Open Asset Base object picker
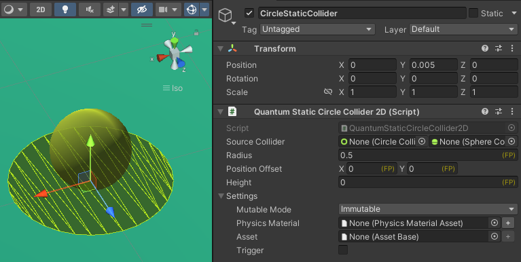Viewport: 521px width, 262px height. coord(495,236)
